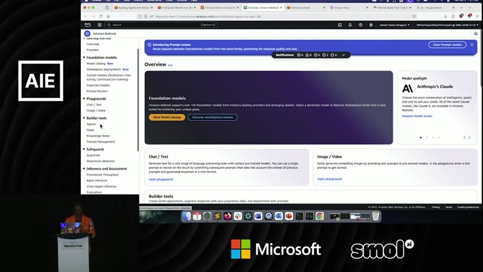The image size is (483, 272).
Task: Open PowerPoint from the dock
Action: point(289,216)
